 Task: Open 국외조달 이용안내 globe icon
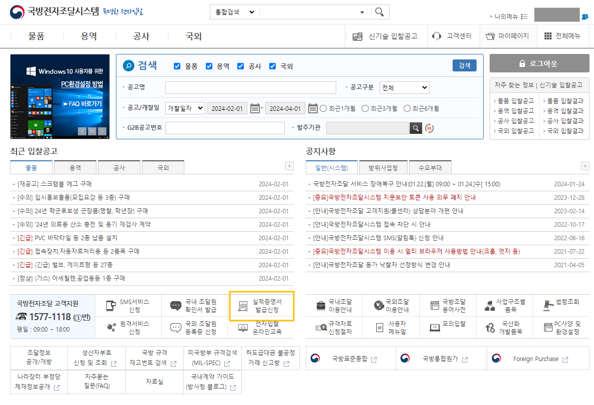point(379,305)
